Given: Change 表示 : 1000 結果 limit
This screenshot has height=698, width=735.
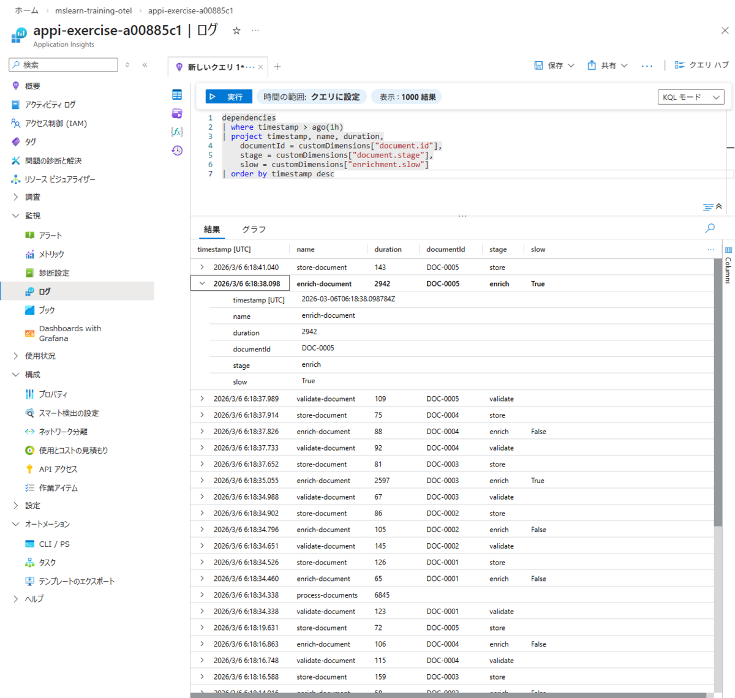Looking at the screenshot, I should point(407,97).
